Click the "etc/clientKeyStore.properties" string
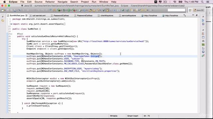The height and width of the screenshot is (119, 213). tap(100, 71)
